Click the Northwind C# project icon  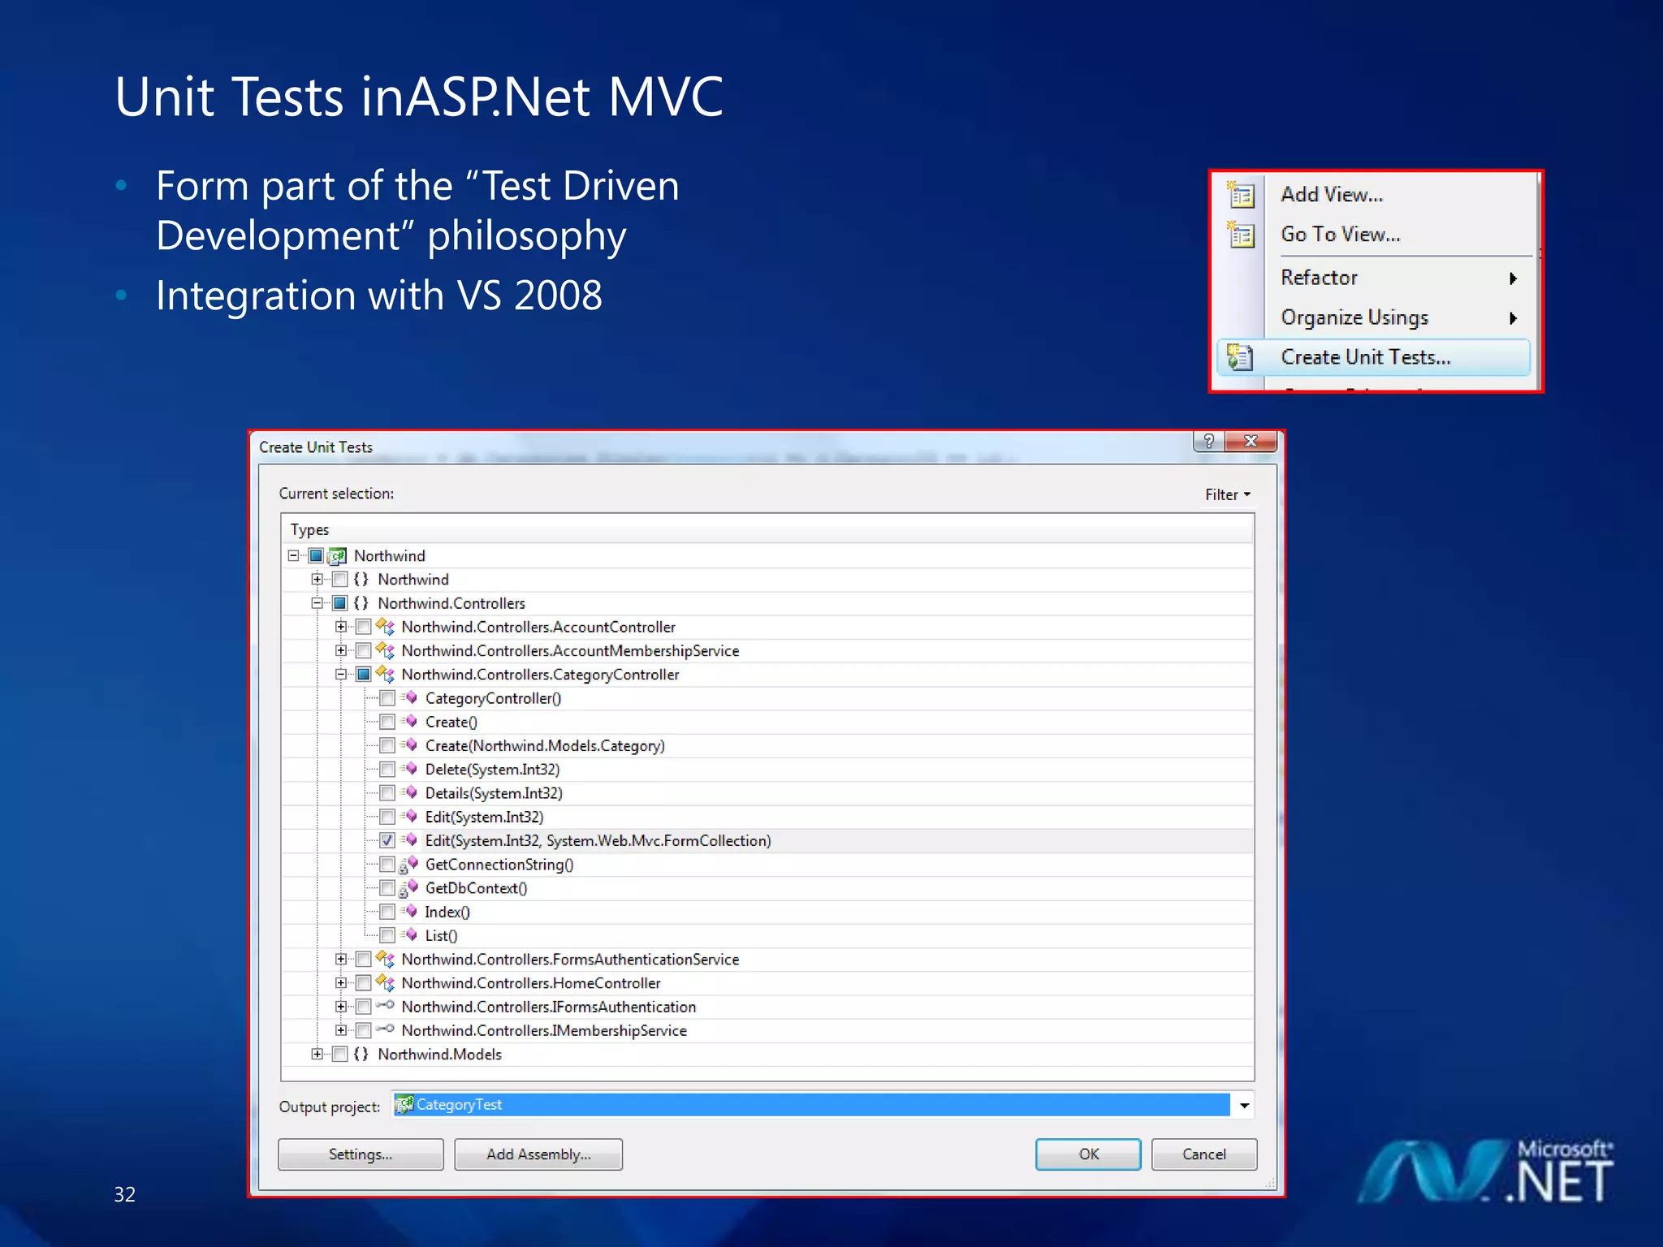[x=338, y=556]
